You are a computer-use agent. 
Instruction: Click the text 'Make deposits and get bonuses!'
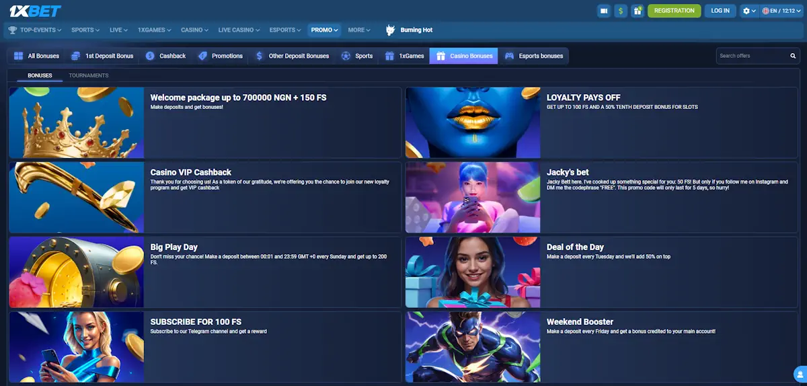(186, 108)
